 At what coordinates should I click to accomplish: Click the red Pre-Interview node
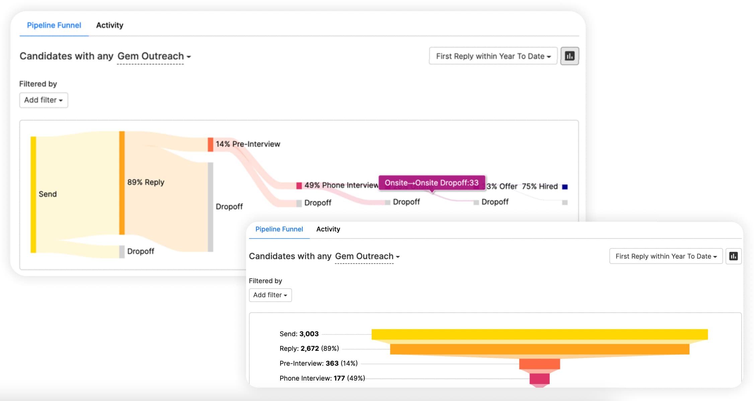pyautogui.click(x=210, y=144)
